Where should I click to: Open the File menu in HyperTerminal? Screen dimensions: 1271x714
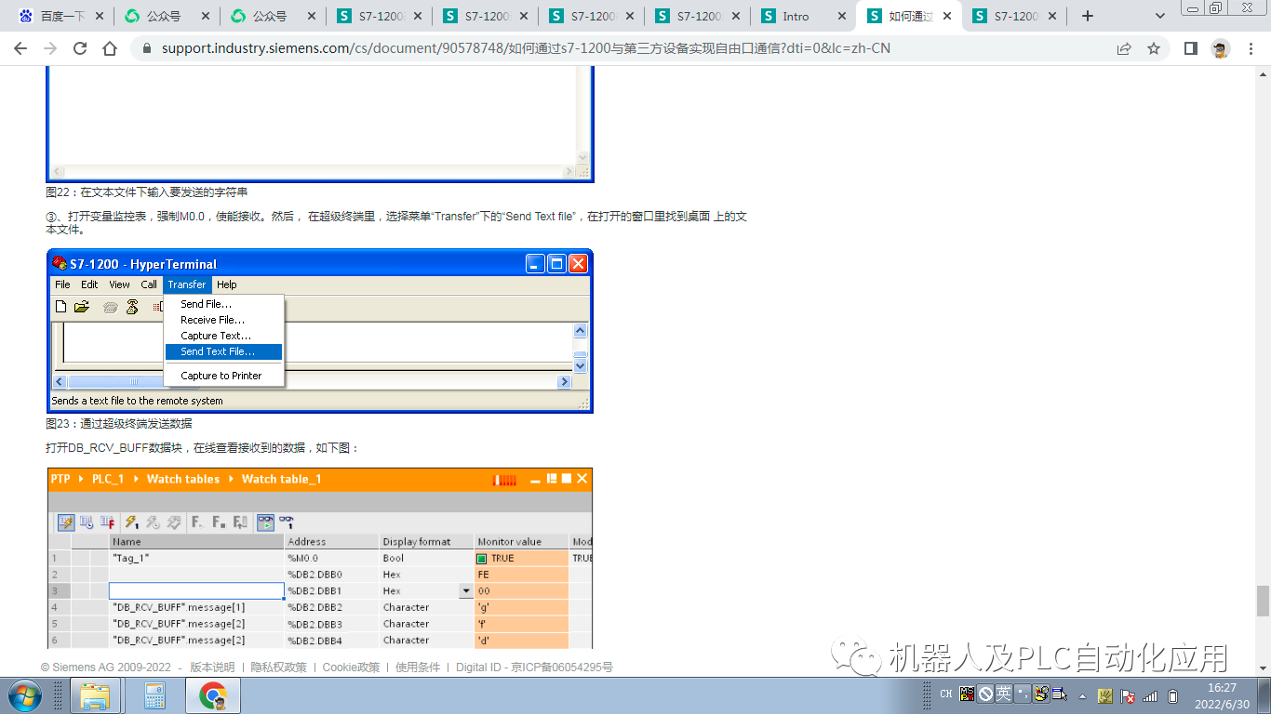(62, 284)
